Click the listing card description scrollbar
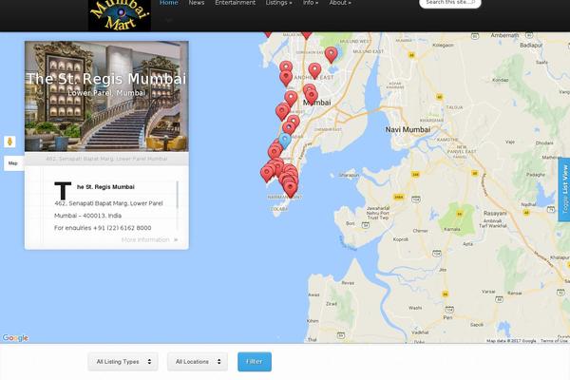Image resolution: width=570 pixels, height=380 pixels. 178,196
